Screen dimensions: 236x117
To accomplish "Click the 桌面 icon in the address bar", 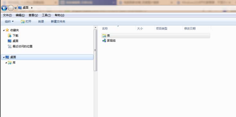I will [20, 8].
